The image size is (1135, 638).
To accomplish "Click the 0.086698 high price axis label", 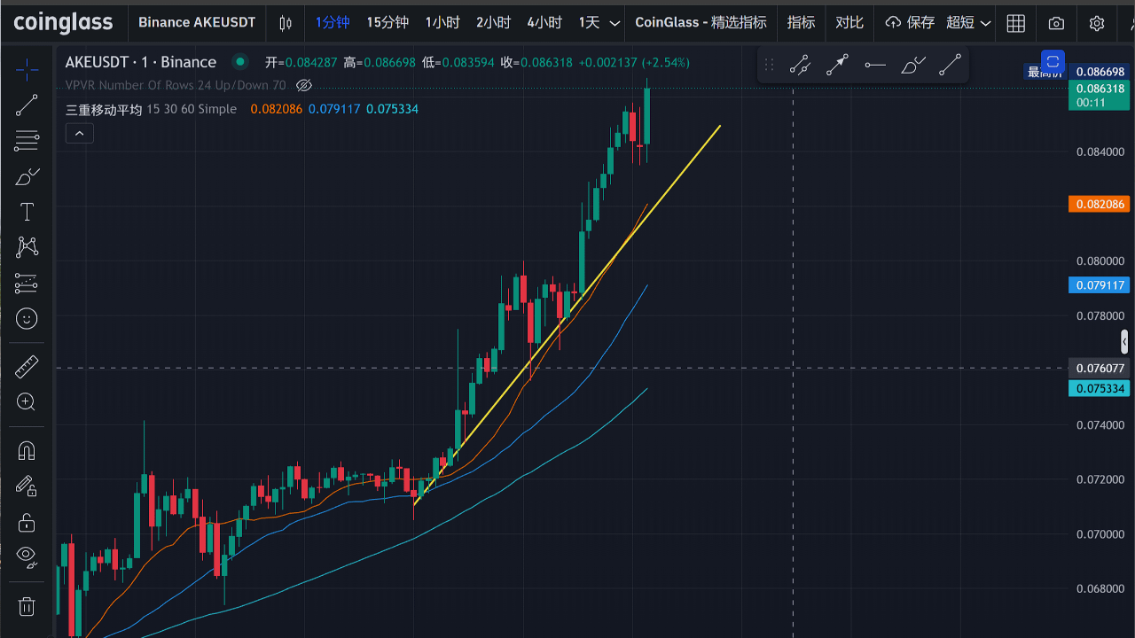I will click(1100, 72).
